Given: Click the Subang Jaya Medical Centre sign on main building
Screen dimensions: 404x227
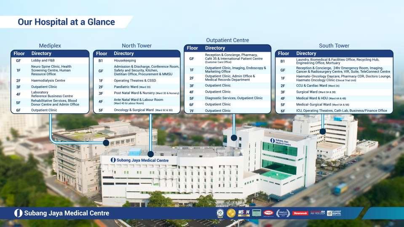Looking at the screenshot, I should (139, 160).
